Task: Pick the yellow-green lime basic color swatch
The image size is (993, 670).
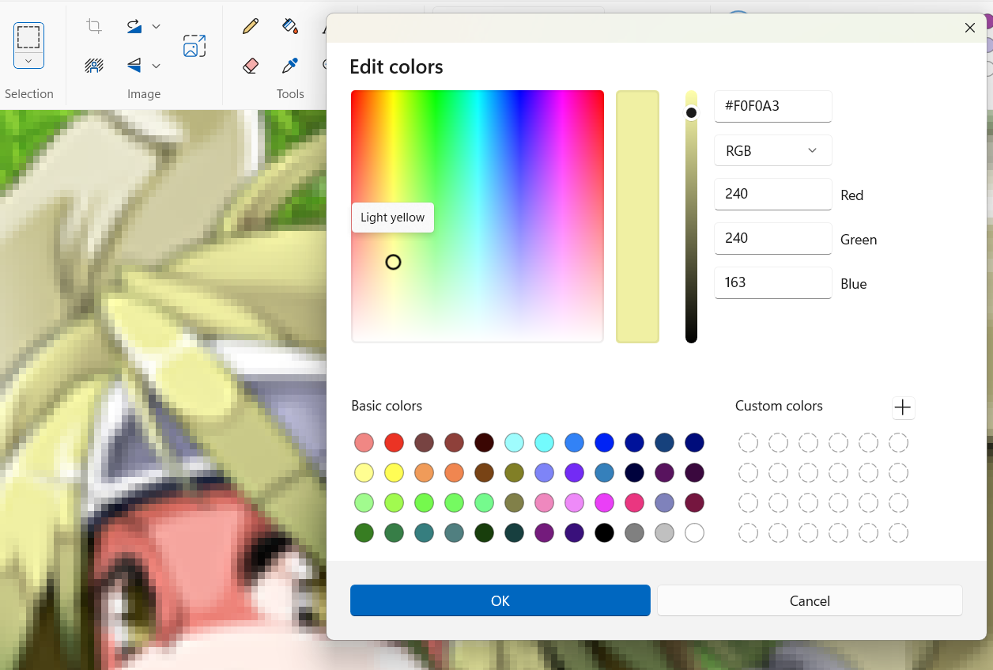Action: 394,503
